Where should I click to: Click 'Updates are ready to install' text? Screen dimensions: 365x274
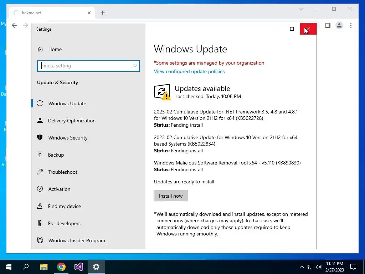coord(184,182)
